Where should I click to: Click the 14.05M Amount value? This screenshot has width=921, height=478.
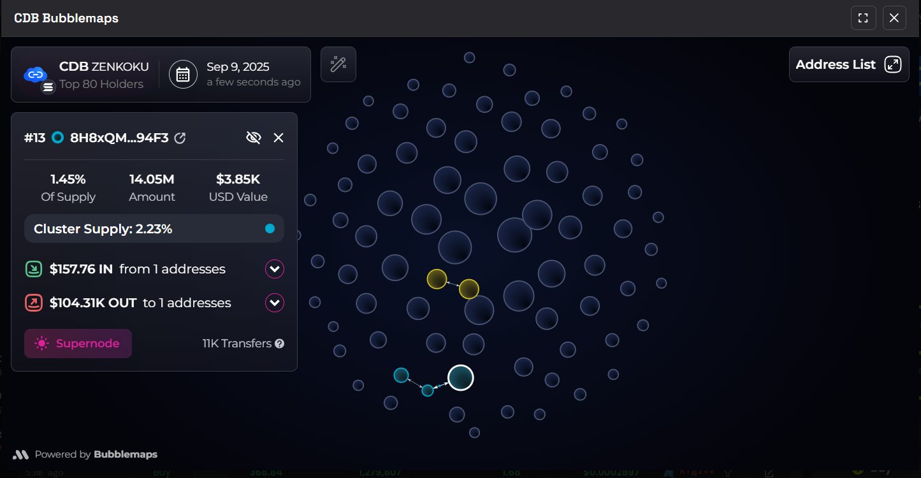152,179
